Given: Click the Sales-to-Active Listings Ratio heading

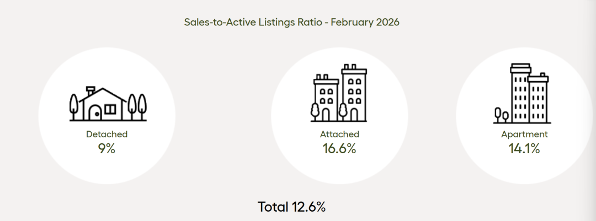Looking at the screenshot, I should tap(291, 23).
